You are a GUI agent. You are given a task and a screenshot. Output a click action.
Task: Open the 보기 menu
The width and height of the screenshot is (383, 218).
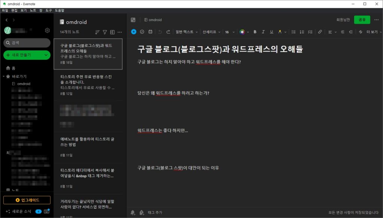click(x=24, y=10)
